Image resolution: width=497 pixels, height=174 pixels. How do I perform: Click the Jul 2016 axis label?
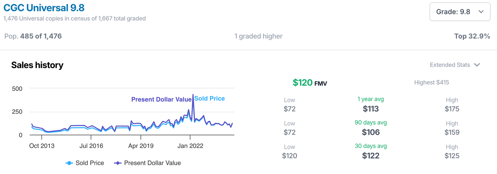coord(91,146)
